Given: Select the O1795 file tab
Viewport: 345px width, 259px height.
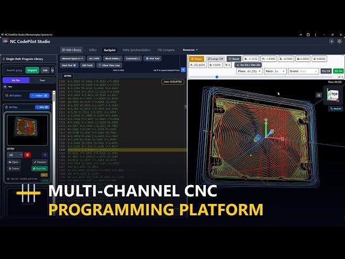Looking at the screenshot, I should 67,76.
